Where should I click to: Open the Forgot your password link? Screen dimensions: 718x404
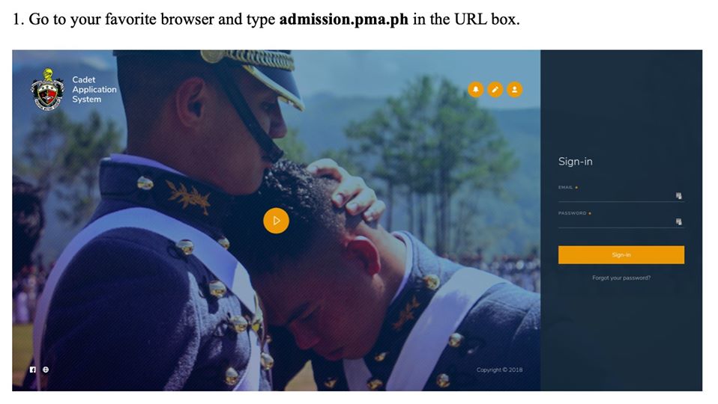click(x=621, y=278)
